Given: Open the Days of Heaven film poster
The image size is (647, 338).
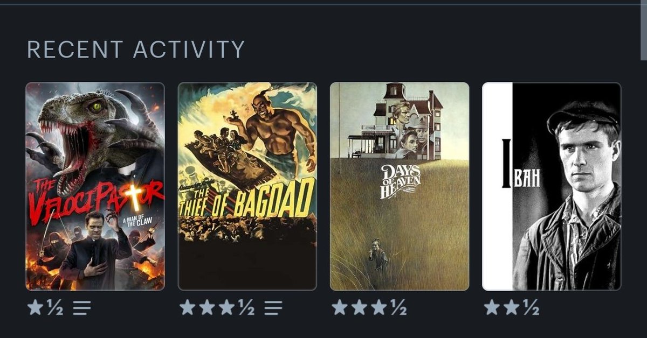Looking at the screenshot, I should point(400,186).
